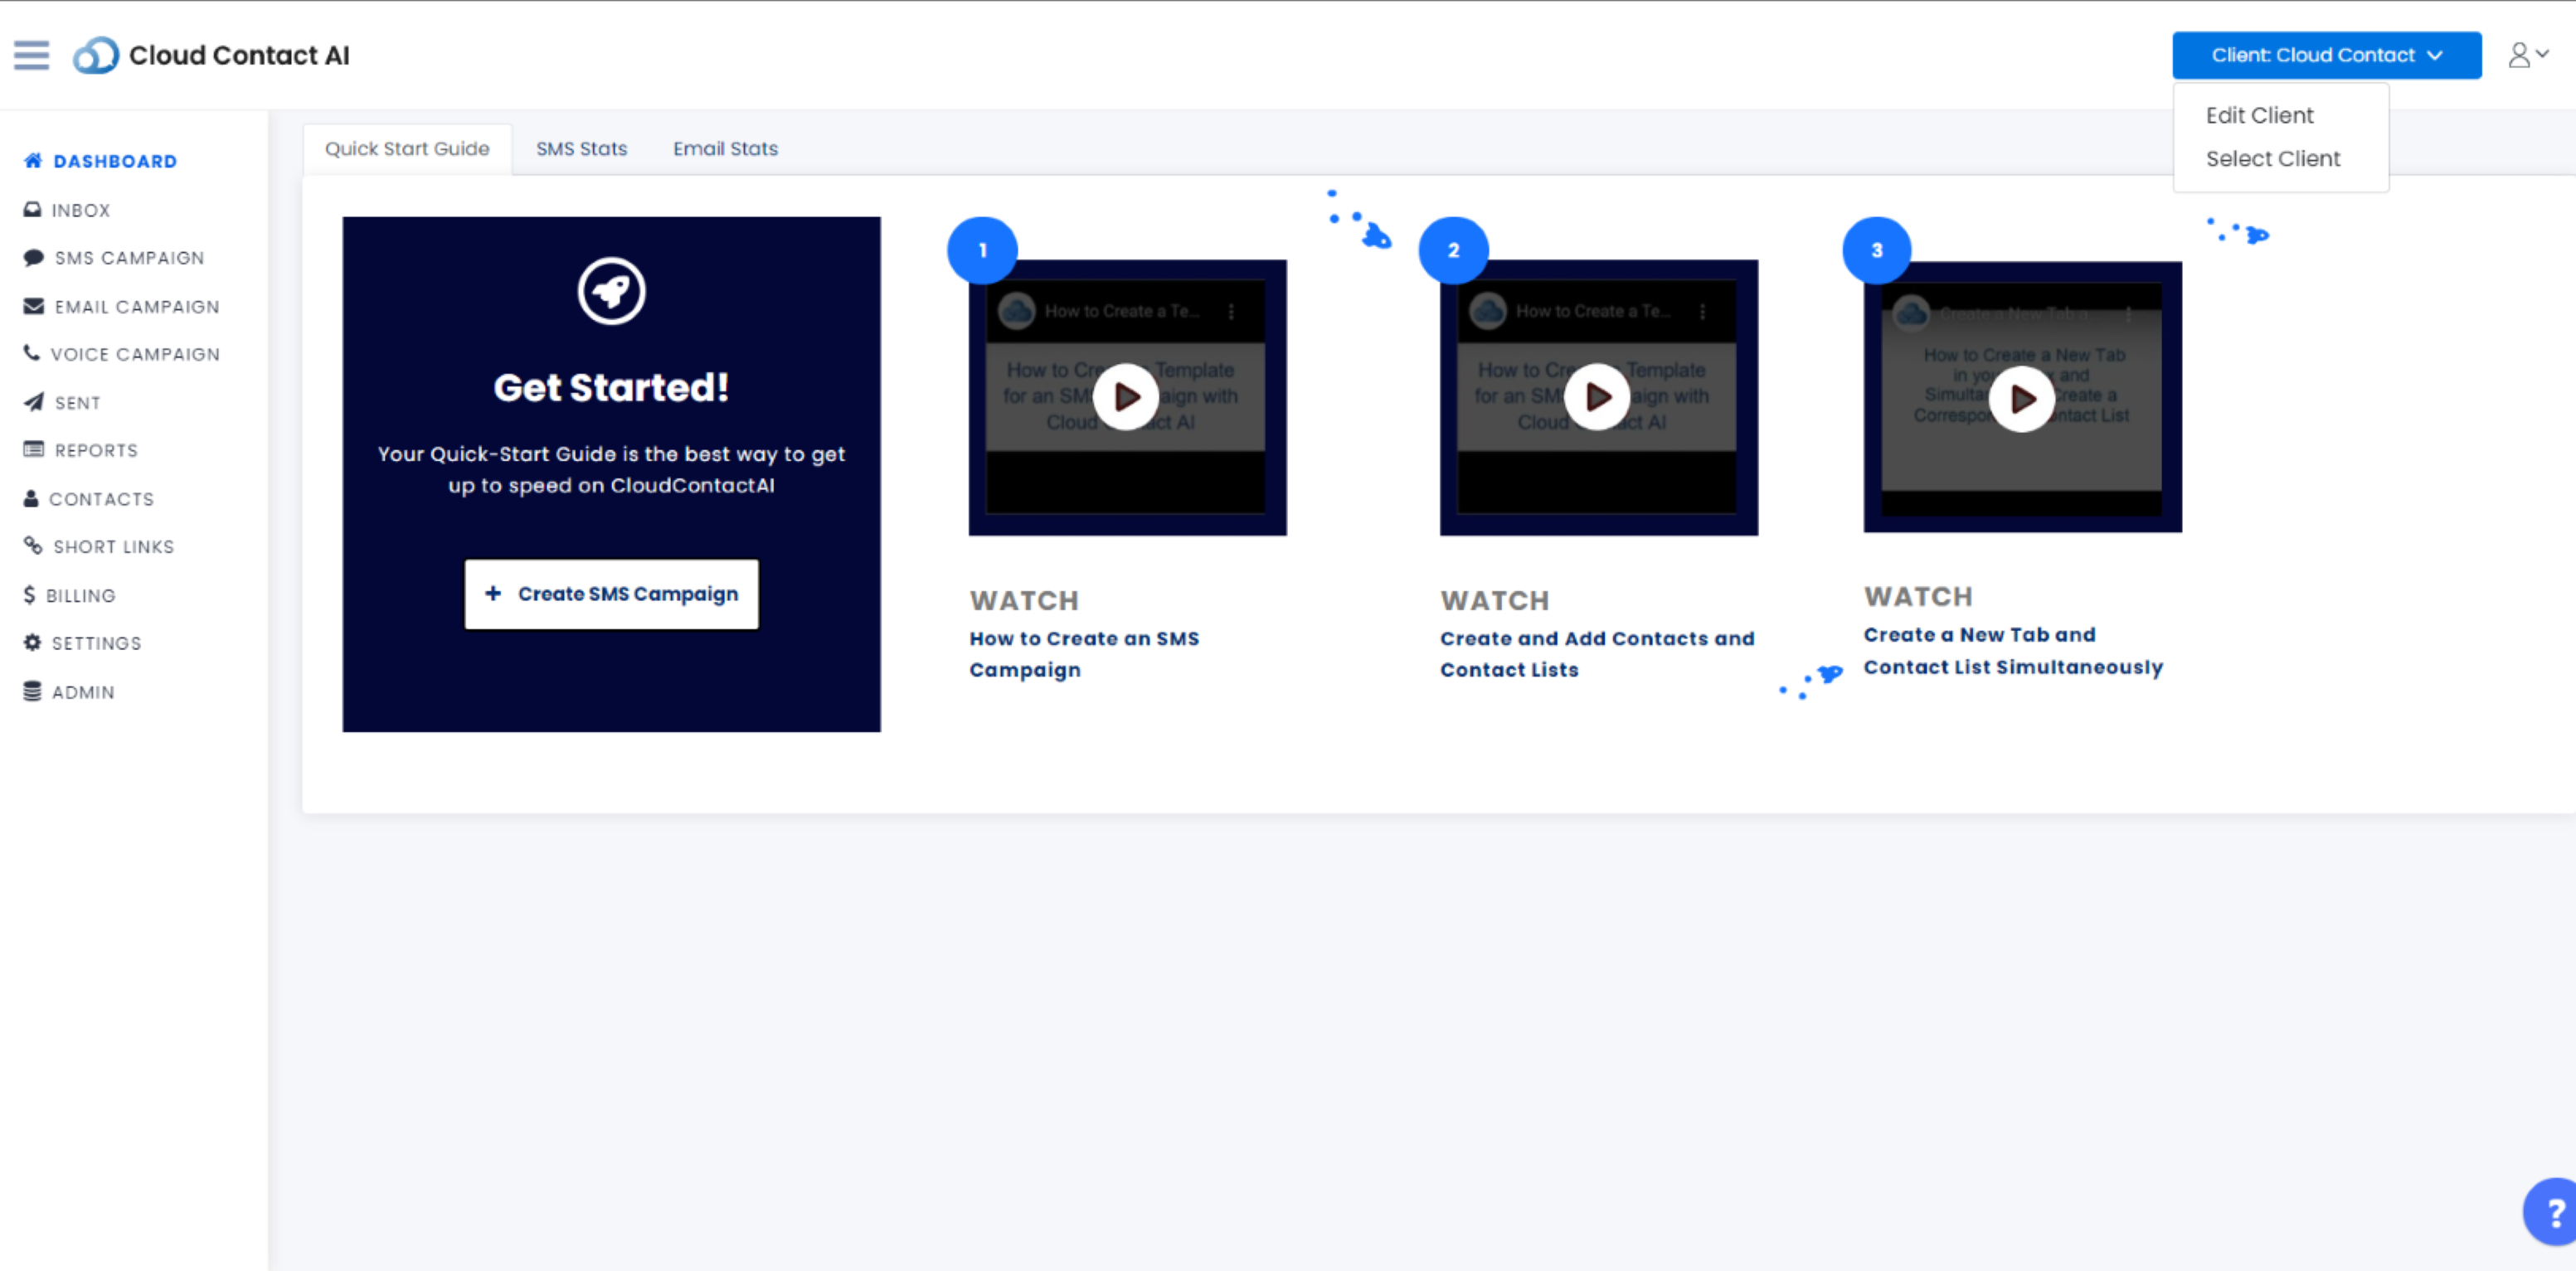Go to Email Campaign section
2576x1271 pixels.
click(136, 307)
